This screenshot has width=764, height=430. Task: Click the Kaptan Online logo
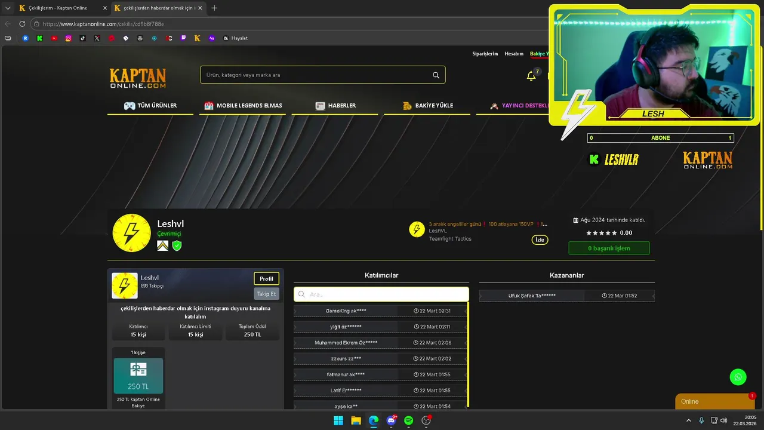[x=138, y=78]
